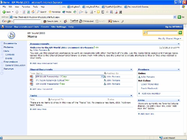This screenshot has height=140, width=187.
Task: Open Google toolbar Options
Action: click(x=114, y=21)
